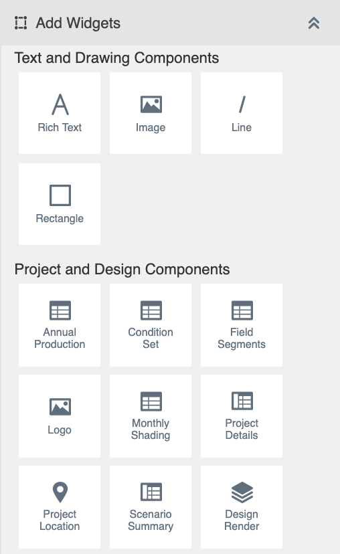Click the Design Render label text
Viewport: 340px width, 554px height.
coord(242,520)
